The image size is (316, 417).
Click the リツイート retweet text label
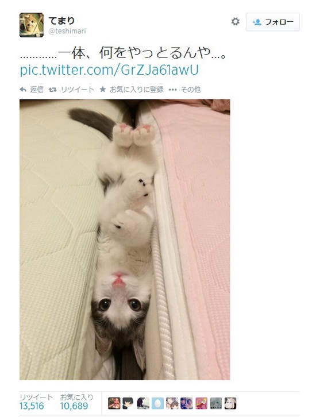coord(77,90)
